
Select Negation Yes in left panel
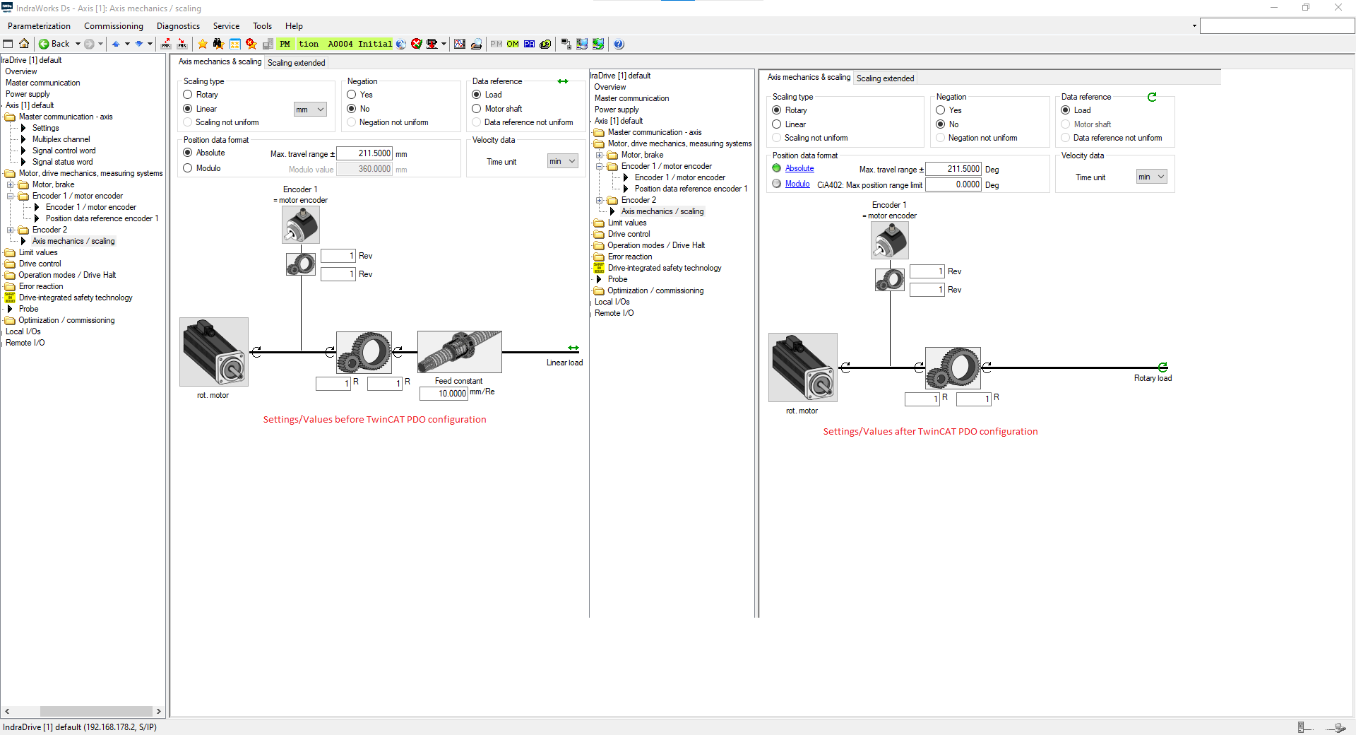(x=352, y=95)
